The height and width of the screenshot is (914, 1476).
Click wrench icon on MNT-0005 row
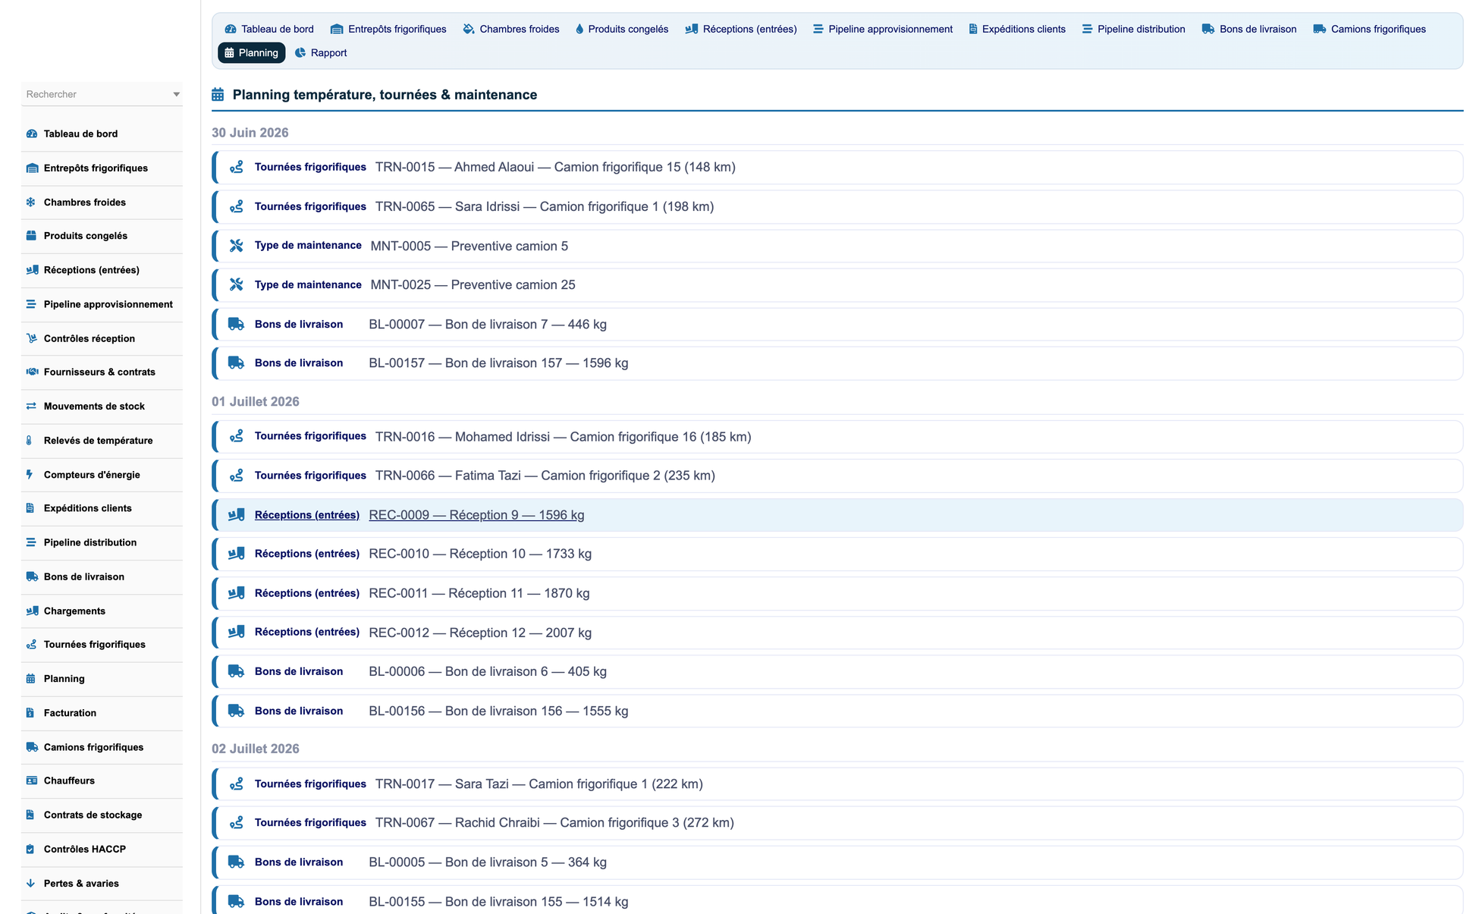click(237, 246)
